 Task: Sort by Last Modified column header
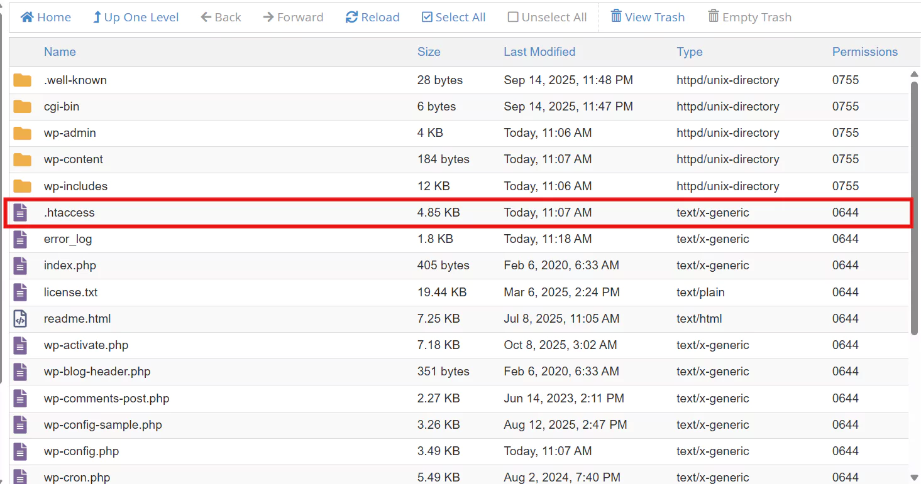click(x=539, y=52)
